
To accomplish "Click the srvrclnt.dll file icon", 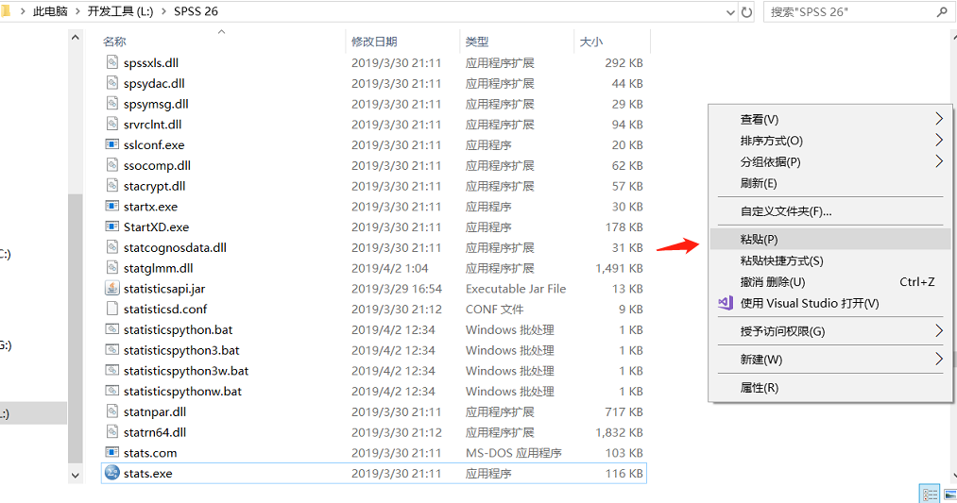I will pyautogui.click(x=111, y=124).
